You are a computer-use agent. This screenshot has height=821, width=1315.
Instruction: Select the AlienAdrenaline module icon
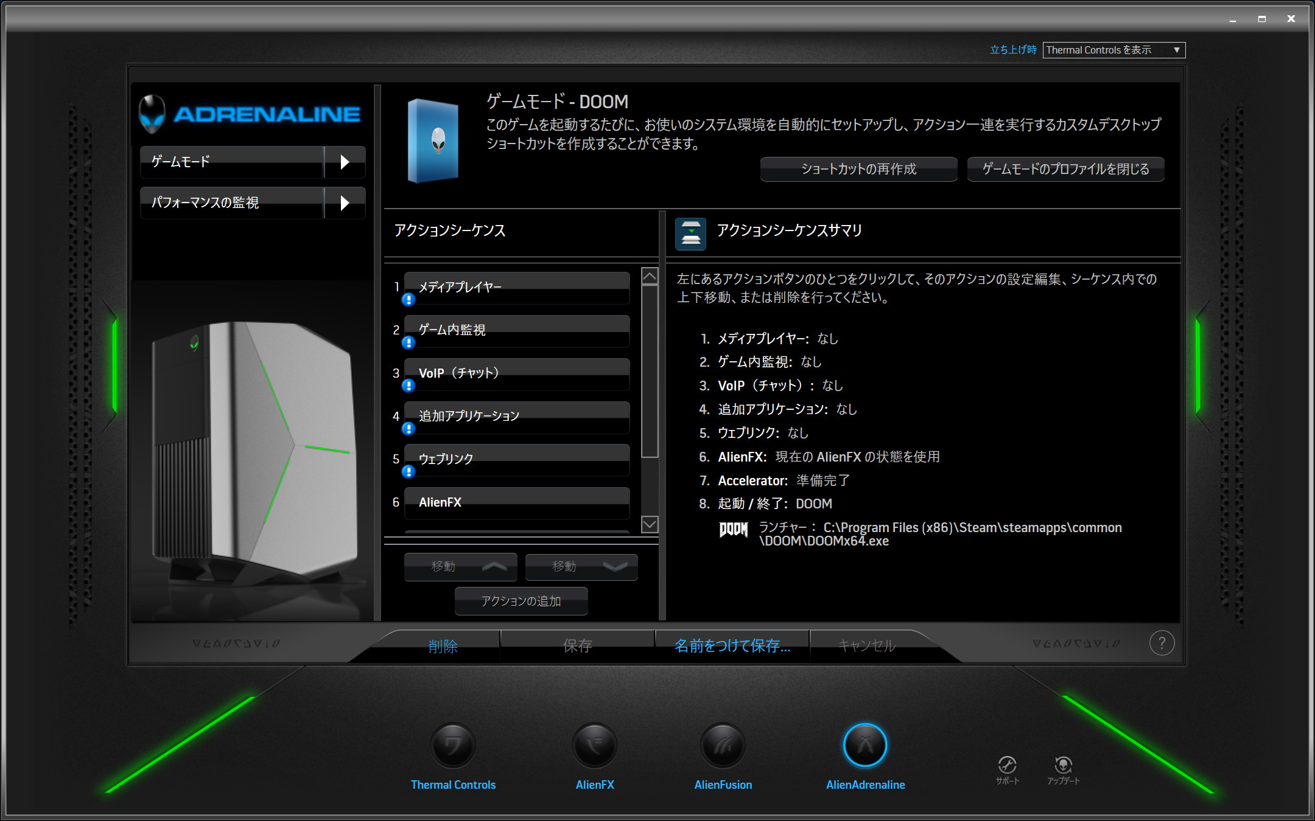point(864,746)
